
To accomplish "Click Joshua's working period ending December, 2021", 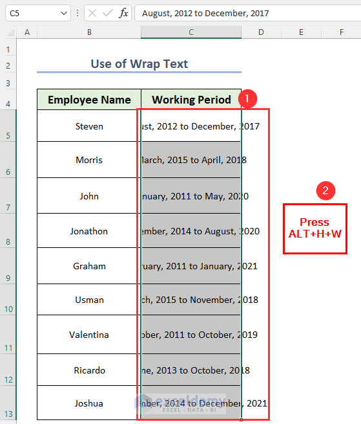I will click(x=191, y=403).
